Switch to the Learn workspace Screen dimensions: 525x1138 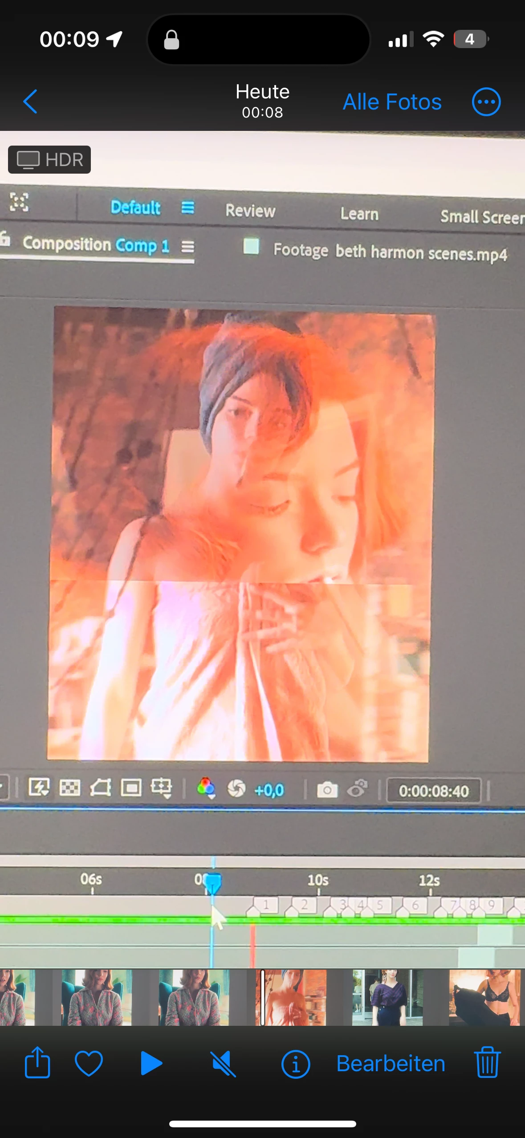(359, 214)
